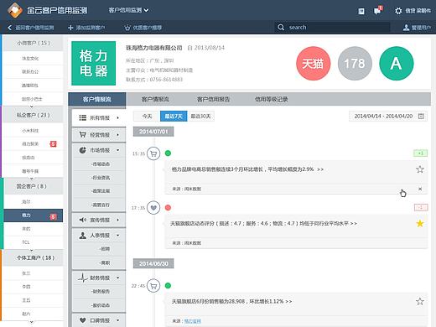The width and height of the screenshot is (436, 327).
Task: Click the cart timeline icon at 22:45
Action: click(x=153, y=286)
